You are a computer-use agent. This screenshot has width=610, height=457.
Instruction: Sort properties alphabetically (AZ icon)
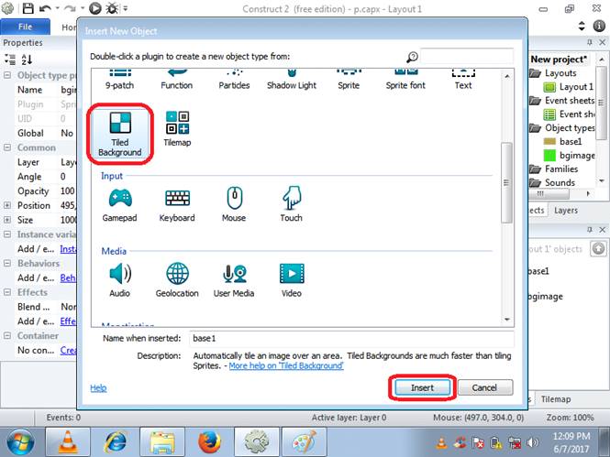[27, 60]
